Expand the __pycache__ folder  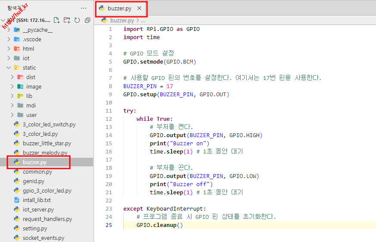click(9, 30)
